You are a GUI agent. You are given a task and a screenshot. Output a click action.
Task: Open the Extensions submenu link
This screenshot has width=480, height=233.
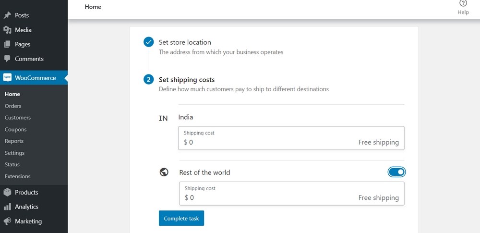[x=18, y=176]
